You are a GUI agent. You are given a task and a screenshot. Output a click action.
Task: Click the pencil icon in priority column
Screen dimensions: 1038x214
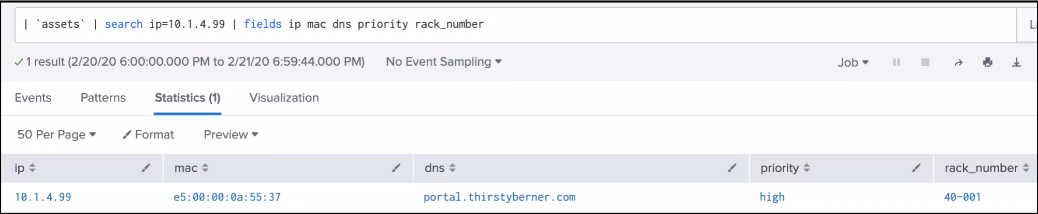(916, 167)
